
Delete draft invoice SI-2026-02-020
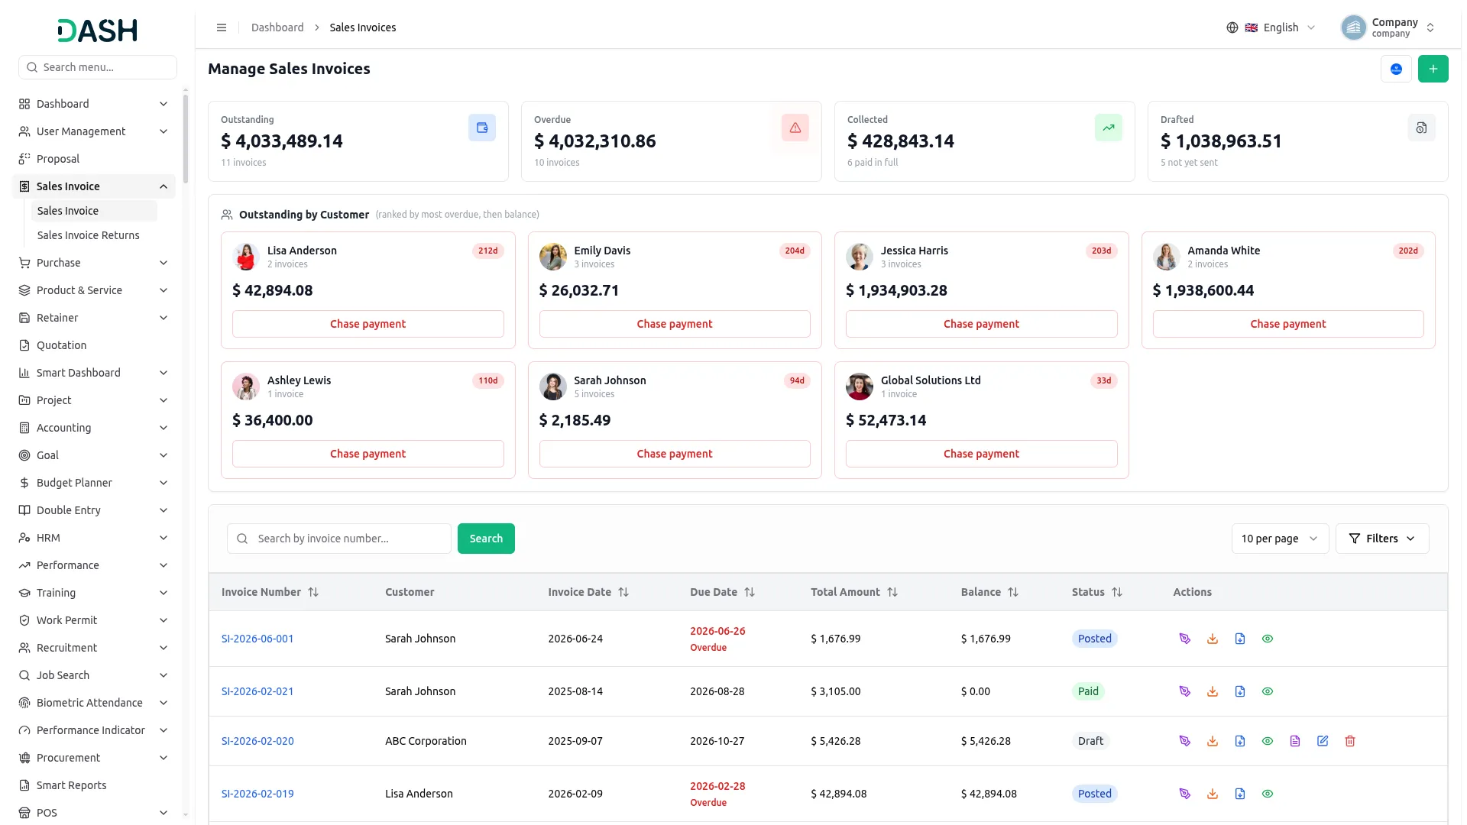[1350, 741]
